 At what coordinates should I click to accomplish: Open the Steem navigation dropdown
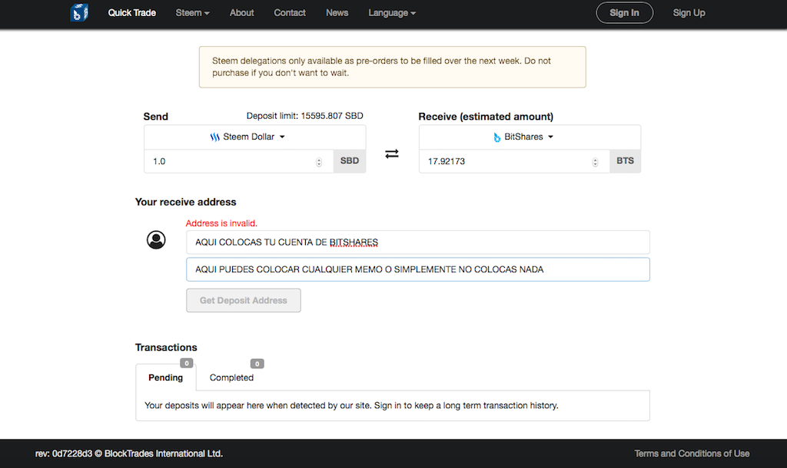tap(192, 13)
